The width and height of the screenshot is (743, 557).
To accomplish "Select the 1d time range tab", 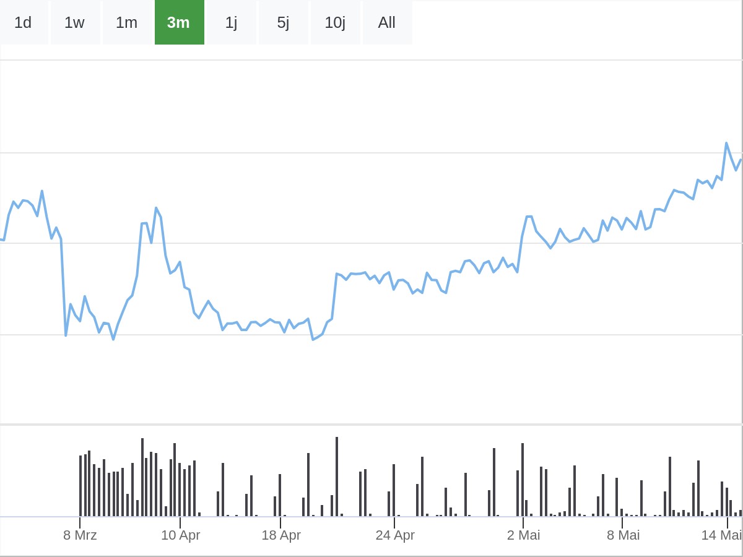I will click(23, 22).
